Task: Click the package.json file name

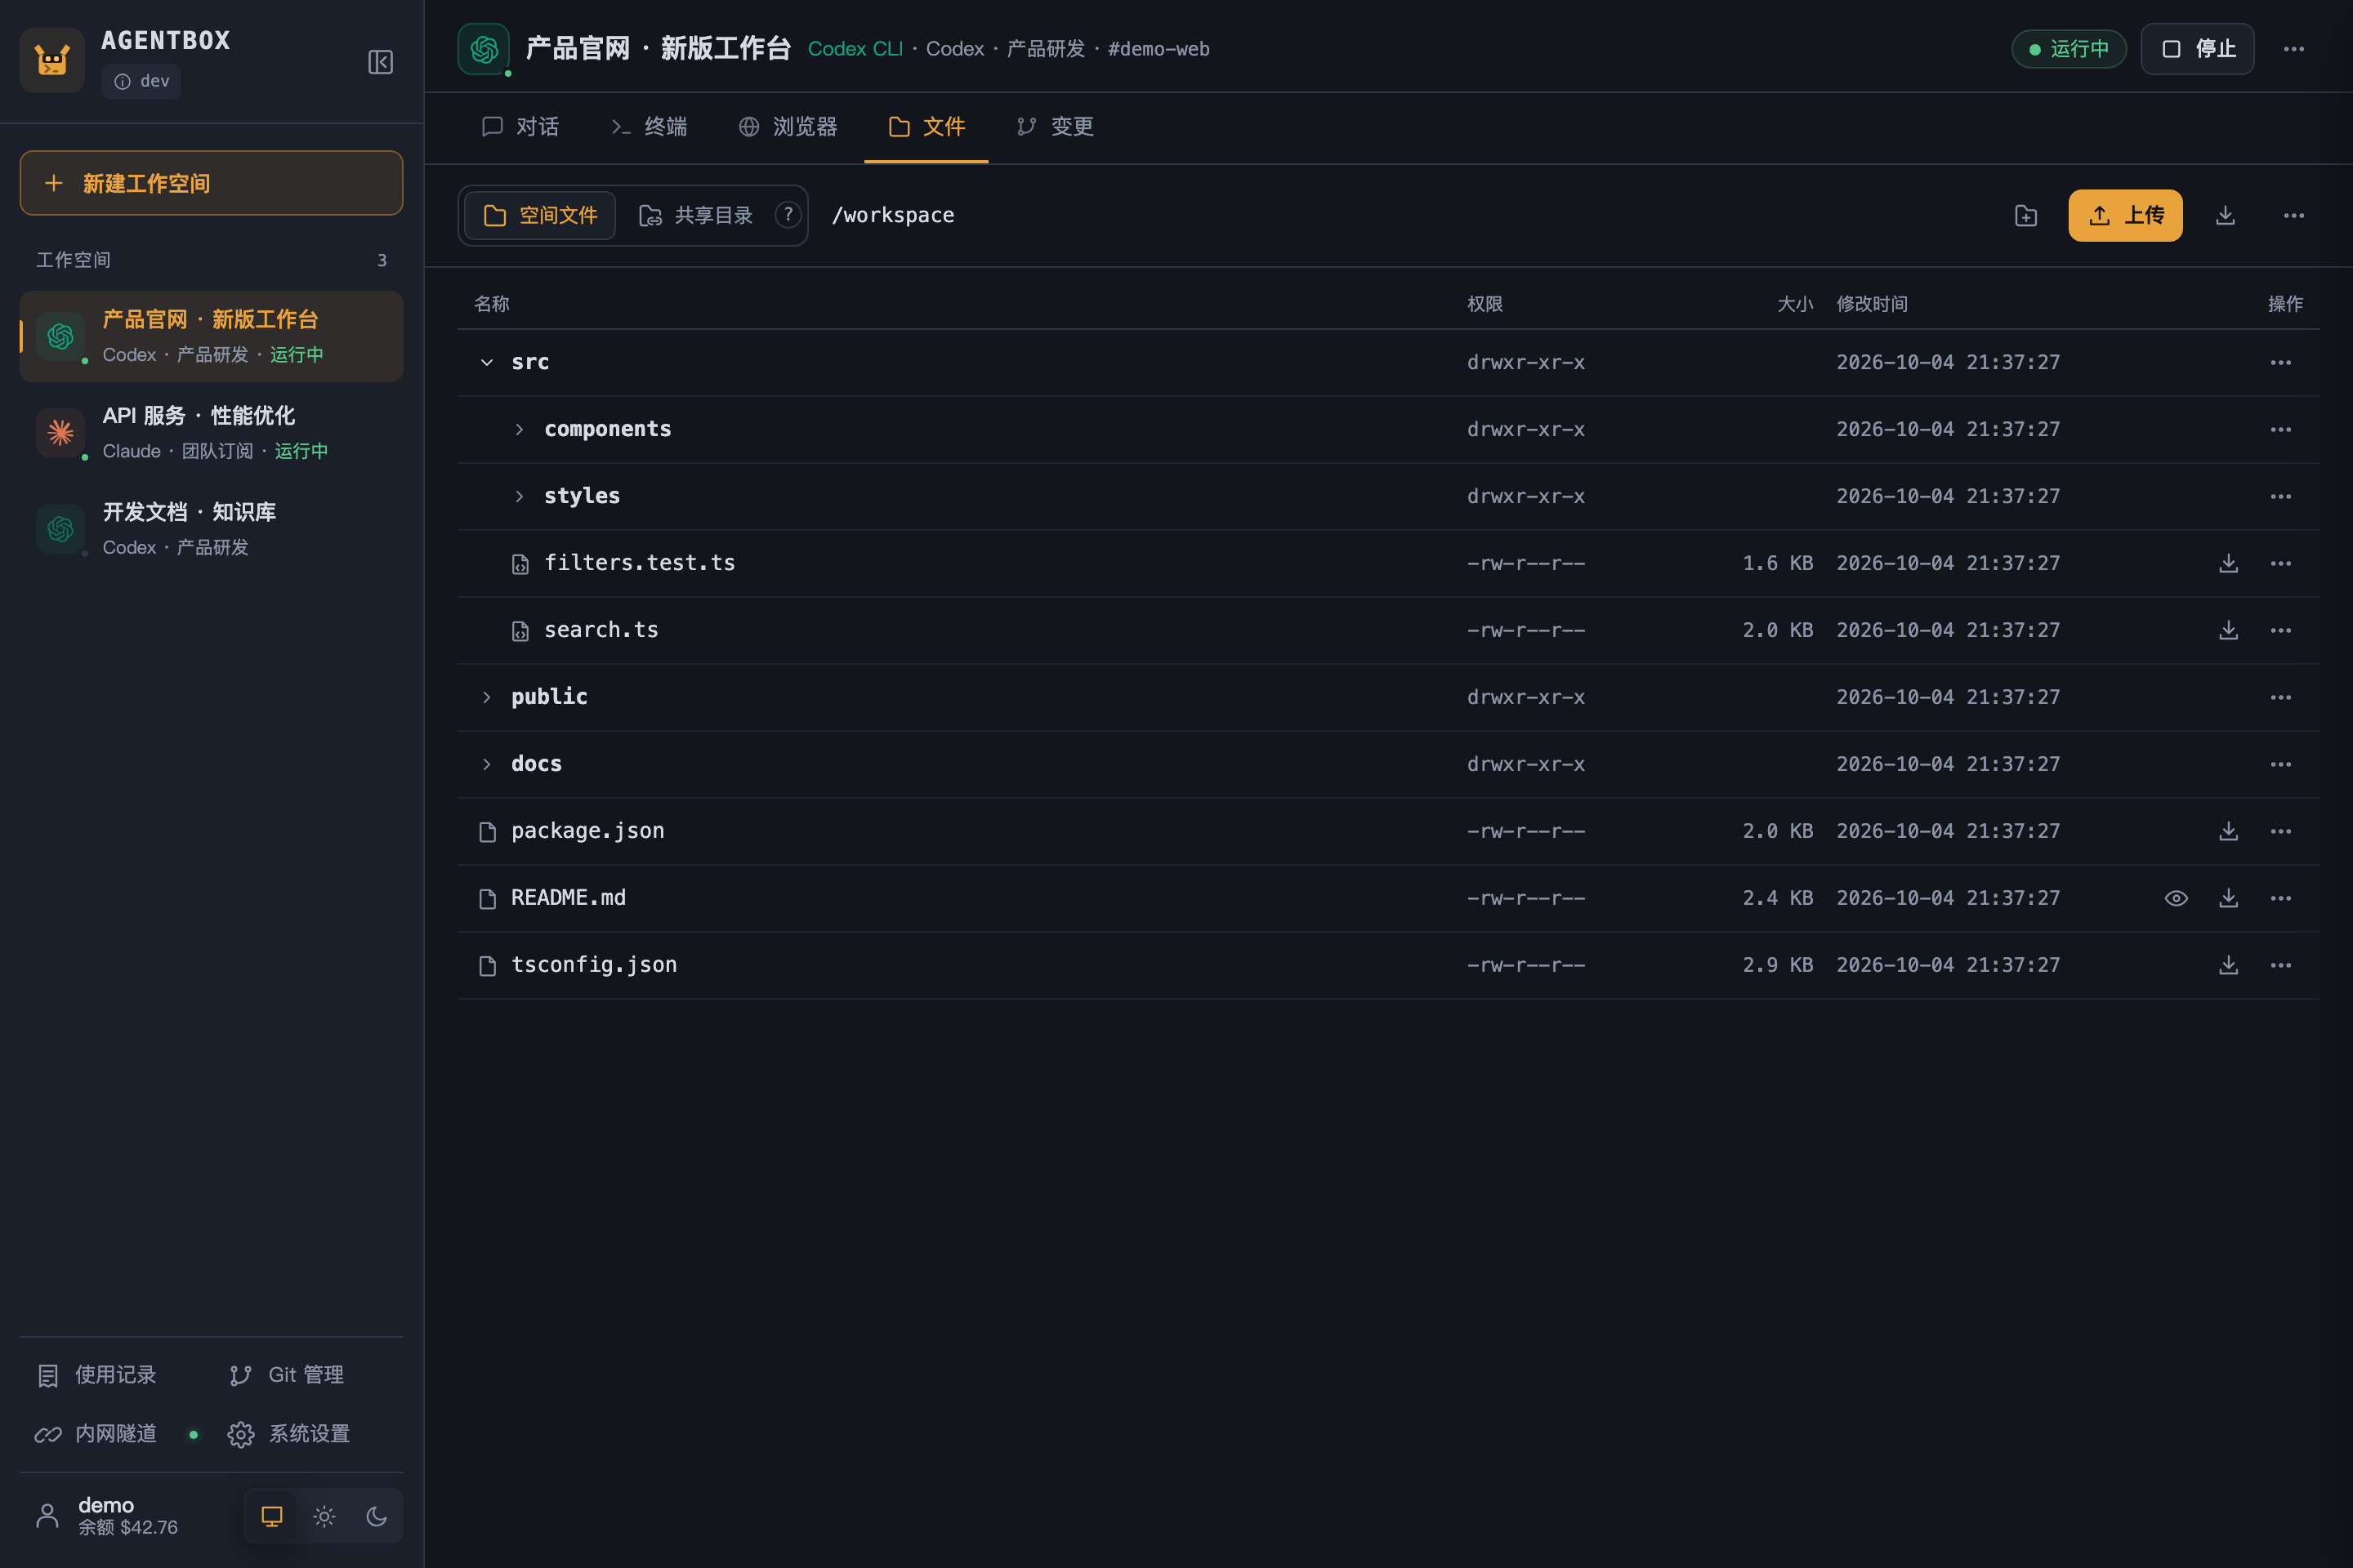Action: [588, 831]
